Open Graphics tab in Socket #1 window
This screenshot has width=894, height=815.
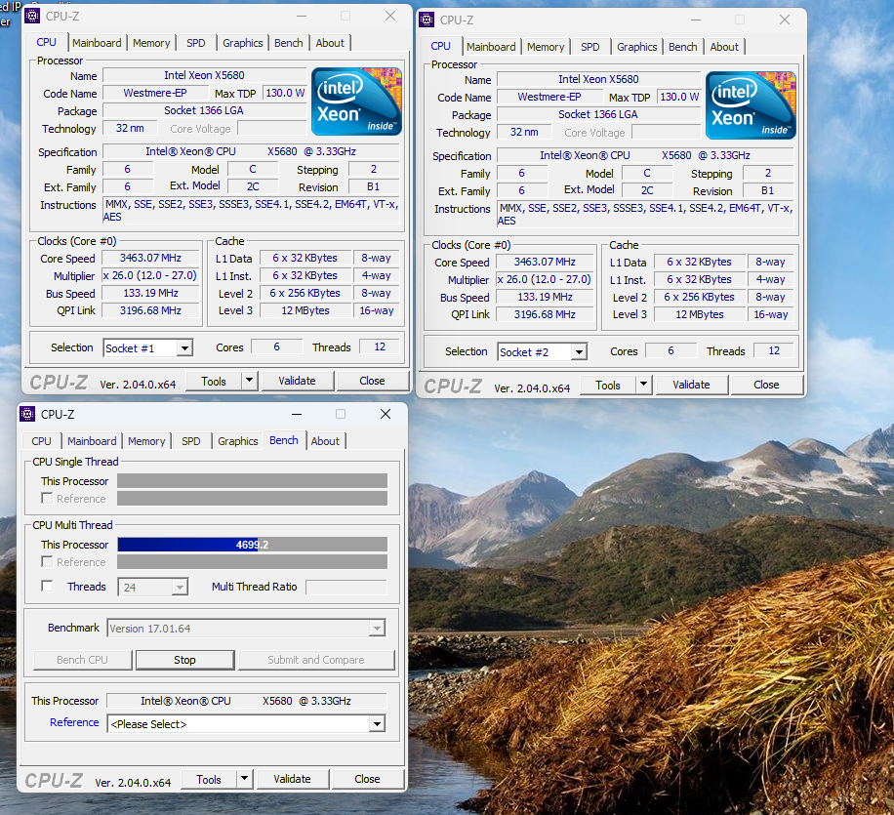pos(242,43)
